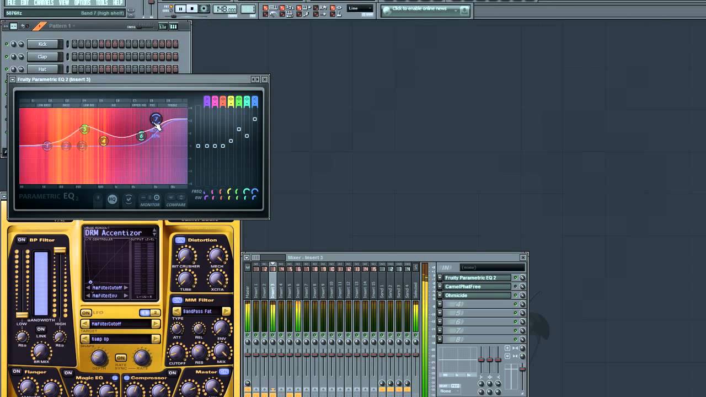Viewport: 706px width, 397px height.
Task: Click the left arrow of the Ramp Up LFO shape
Action: 85,339
